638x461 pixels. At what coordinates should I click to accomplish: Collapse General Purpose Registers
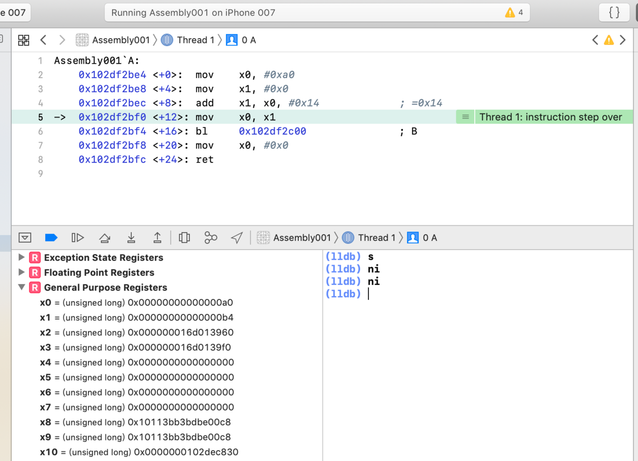[22, 287]
